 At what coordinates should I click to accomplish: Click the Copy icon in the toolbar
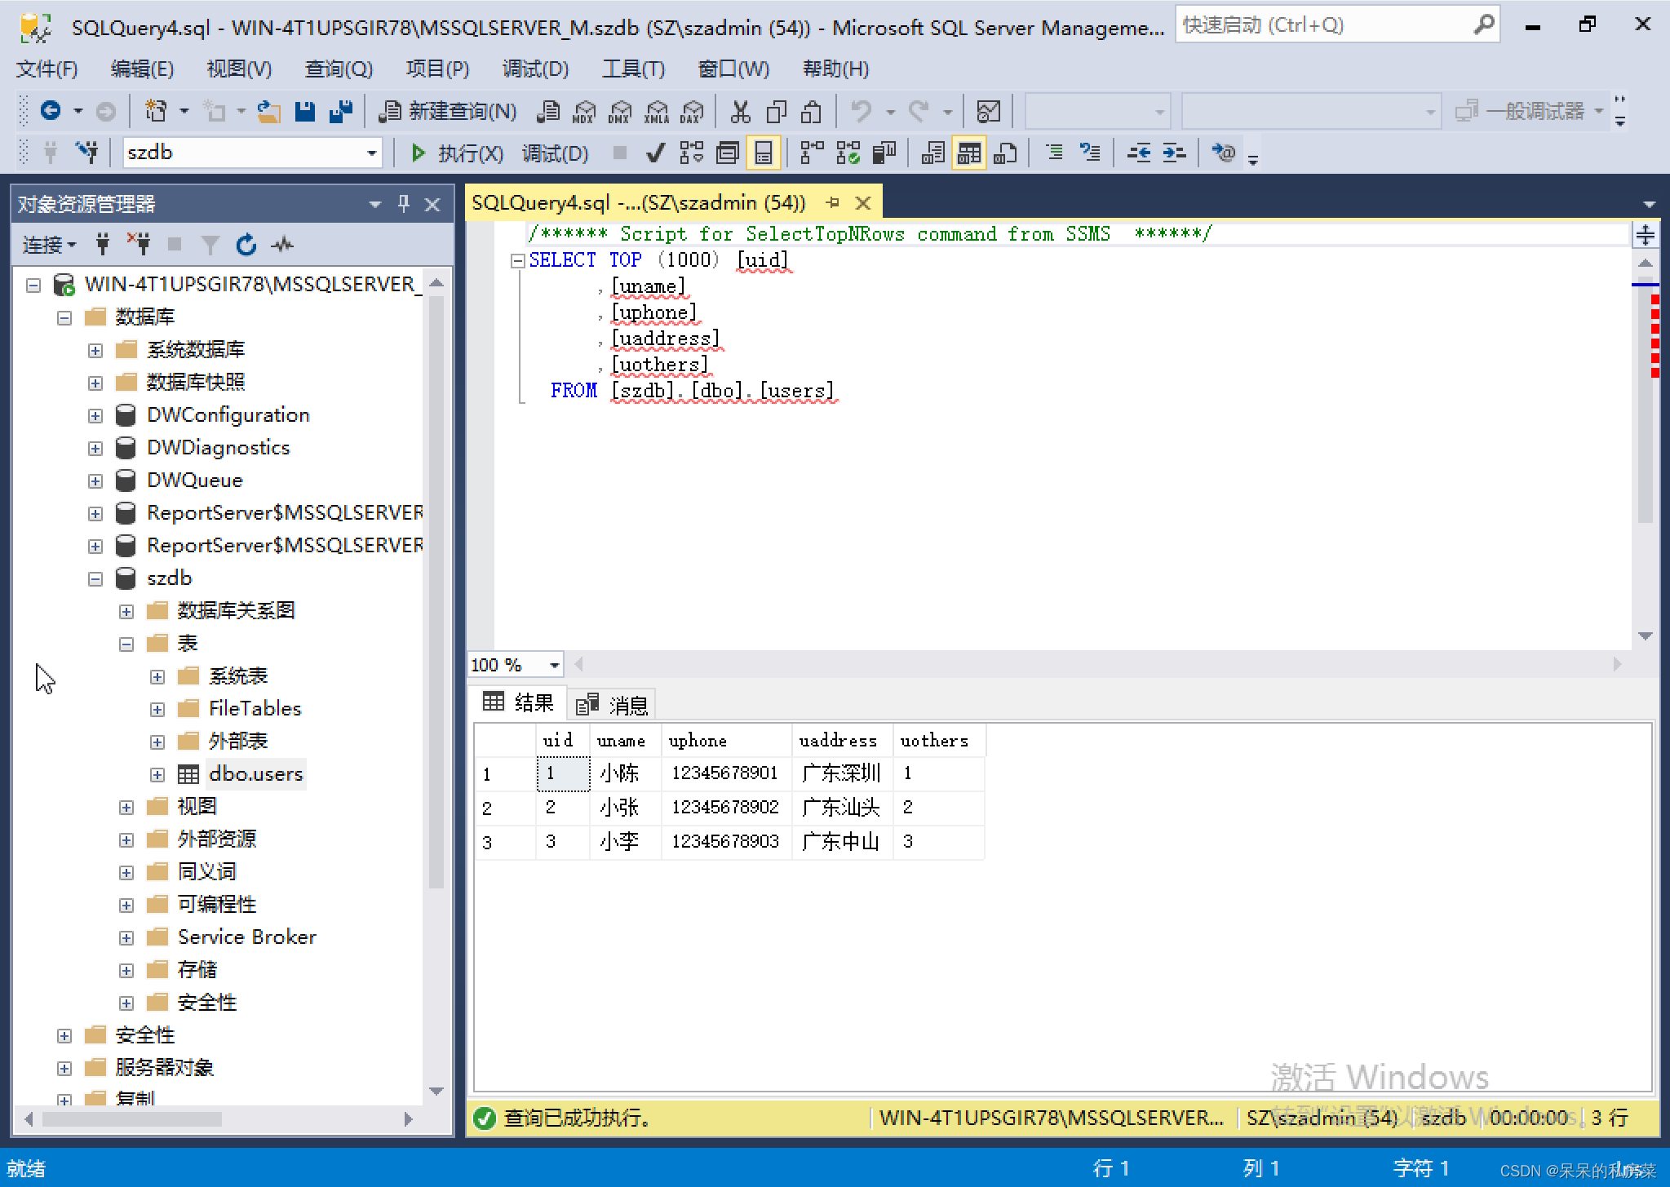(x=776, y=111)
